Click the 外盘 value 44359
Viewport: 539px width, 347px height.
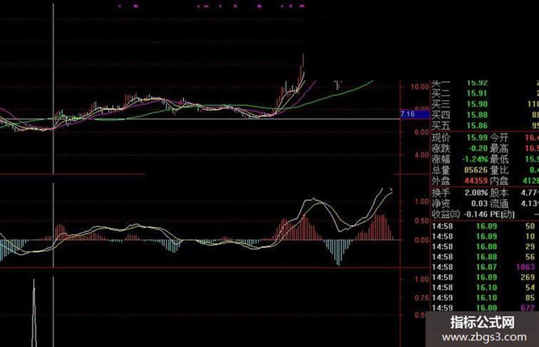(x=476, y=181)
